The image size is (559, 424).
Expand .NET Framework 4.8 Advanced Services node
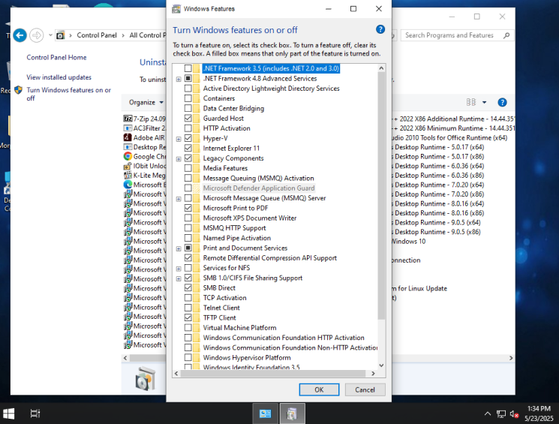tap(179, 79)
